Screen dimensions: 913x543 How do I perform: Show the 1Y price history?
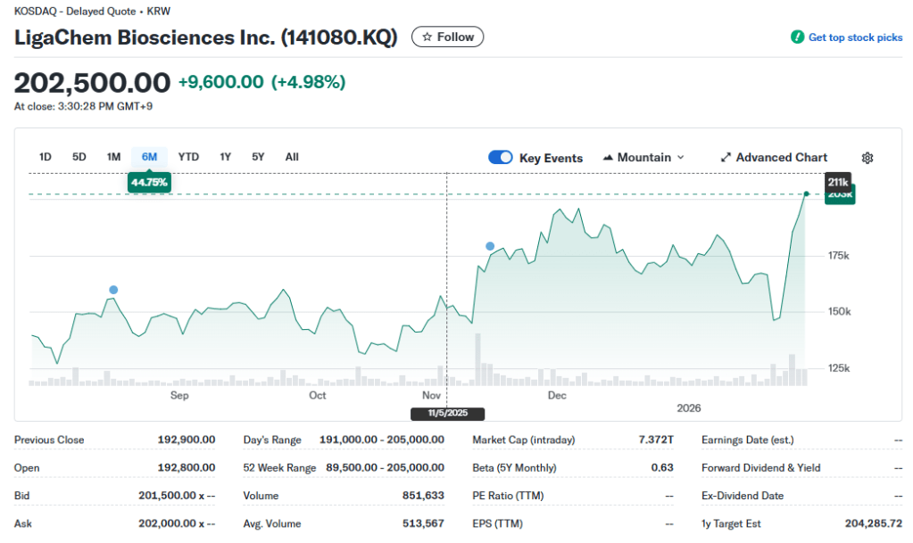coord(226,157)
